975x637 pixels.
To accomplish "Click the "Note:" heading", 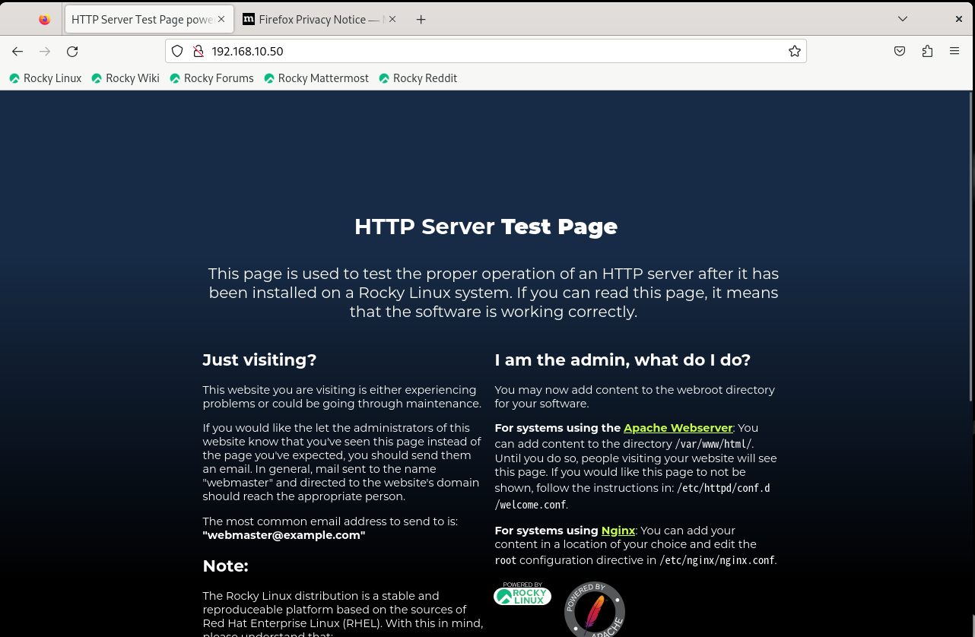I will point(225,566).
